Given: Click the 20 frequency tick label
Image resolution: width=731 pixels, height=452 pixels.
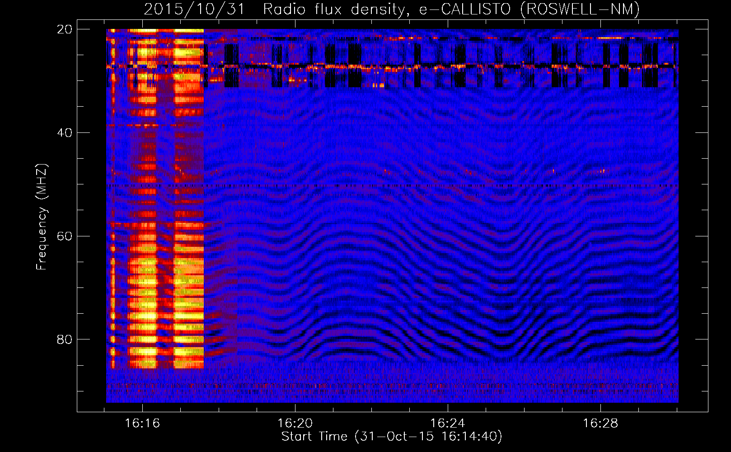Looking at the screenshot, I should point(65,29).
